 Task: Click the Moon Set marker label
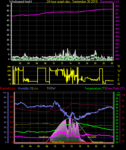(x=98, y=142)
